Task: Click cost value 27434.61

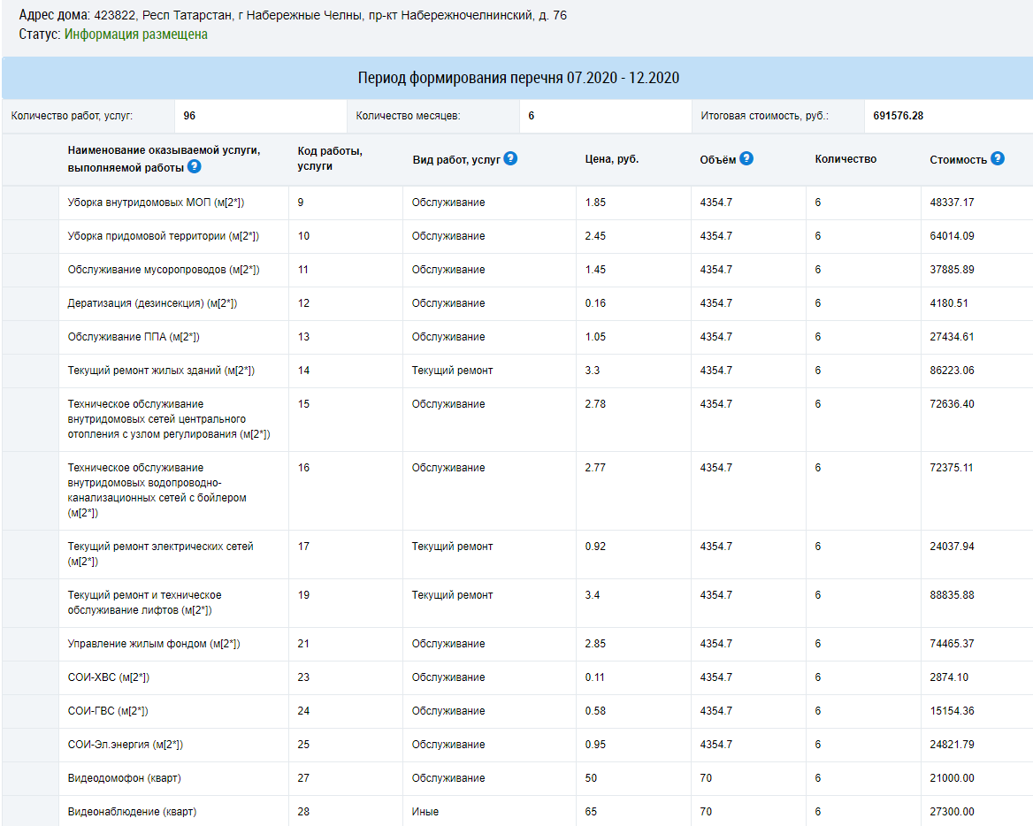Action: [x=952, y=337]
